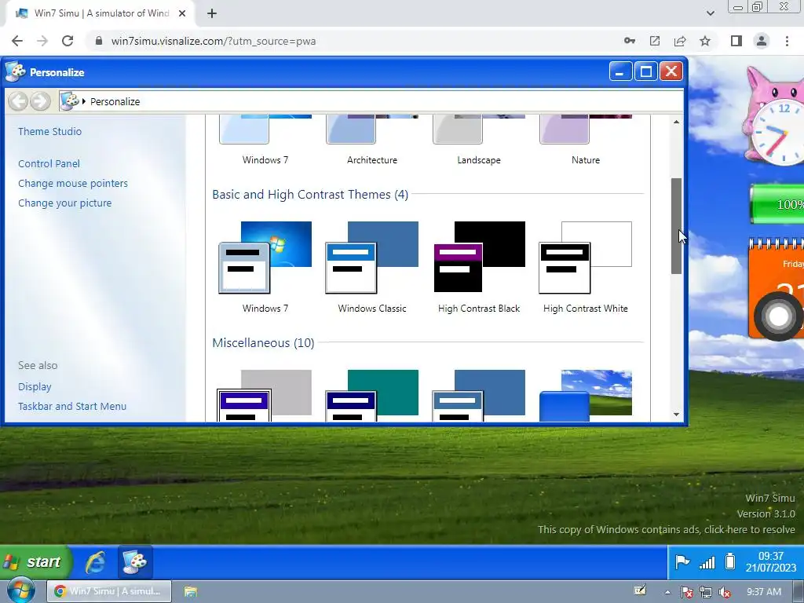The width and height of the screenshot is (804, 603).
Task: Click open-in-app icon in address bar
Action: pyautogui.click(x=655, y=41)
